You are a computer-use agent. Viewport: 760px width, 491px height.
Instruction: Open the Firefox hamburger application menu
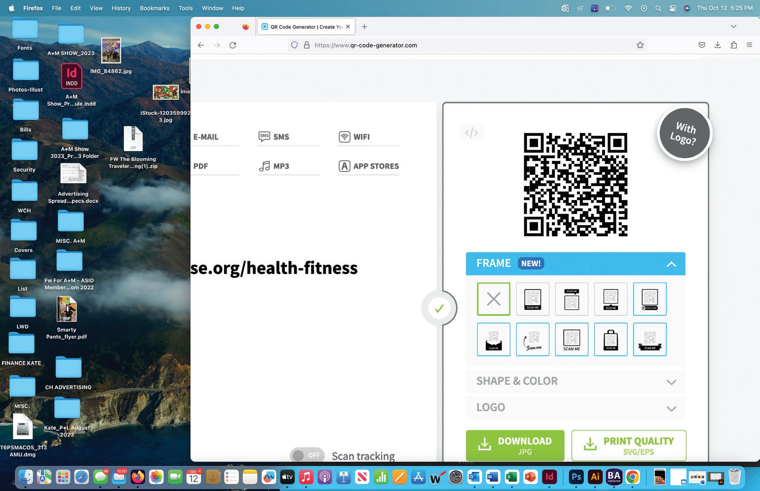(x=749, y=45)
